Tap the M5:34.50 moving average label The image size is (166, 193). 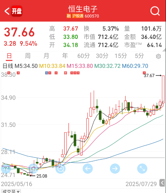tap(26, 66)
